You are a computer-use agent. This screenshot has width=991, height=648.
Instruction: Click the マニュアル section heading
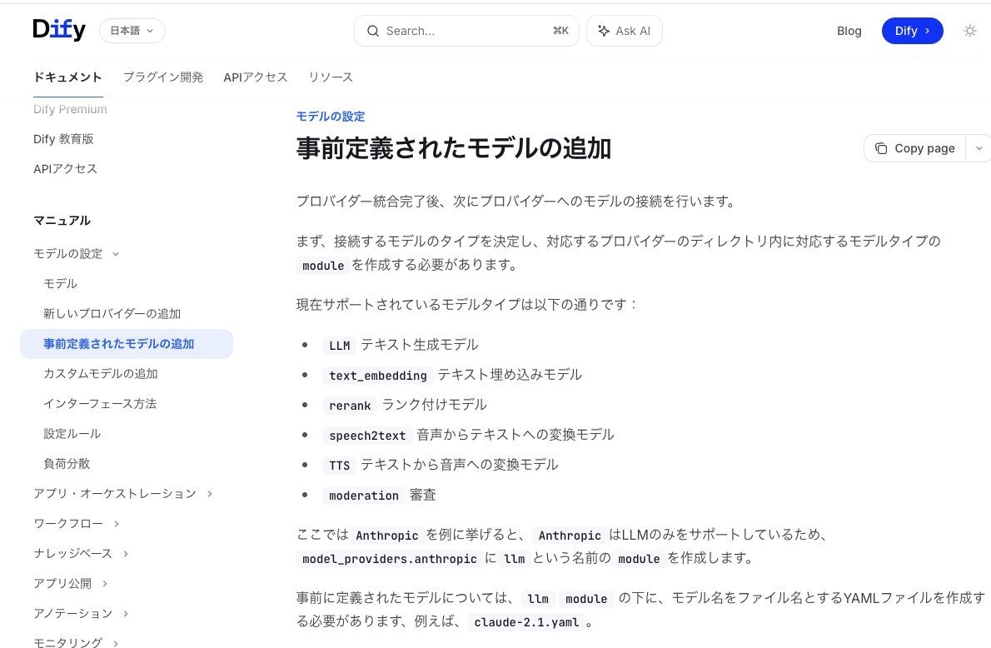point(62,221)
